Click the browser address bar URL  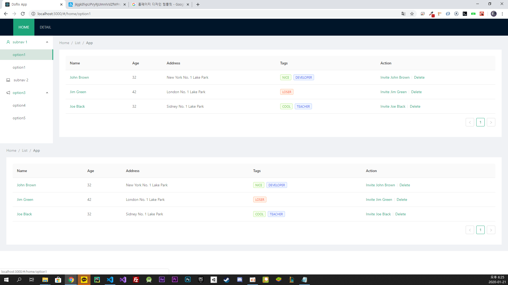click(x=64, y=14)
